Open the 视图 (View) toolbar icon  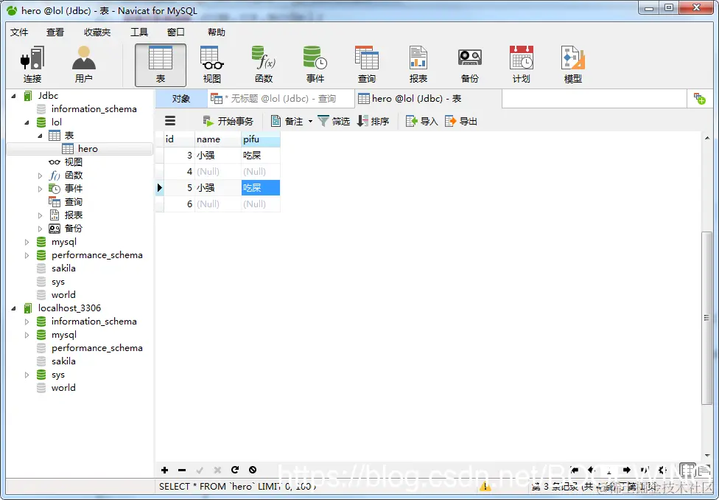point(212,65)
